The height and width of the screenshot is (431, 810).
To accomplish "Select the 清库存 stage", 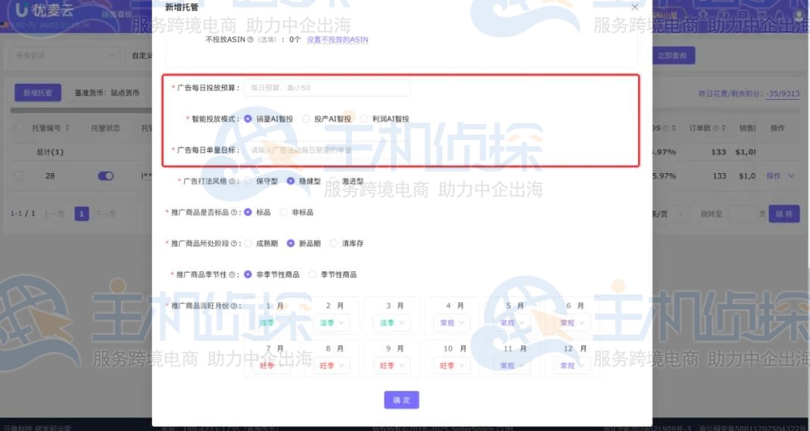I will tap(334, 243).
